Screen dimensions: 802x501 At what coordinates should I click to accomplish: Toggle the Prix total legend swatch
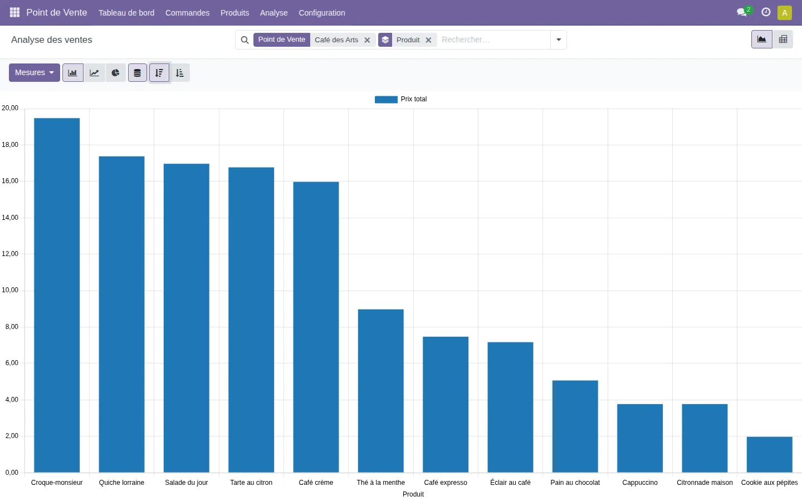point(386,100)
